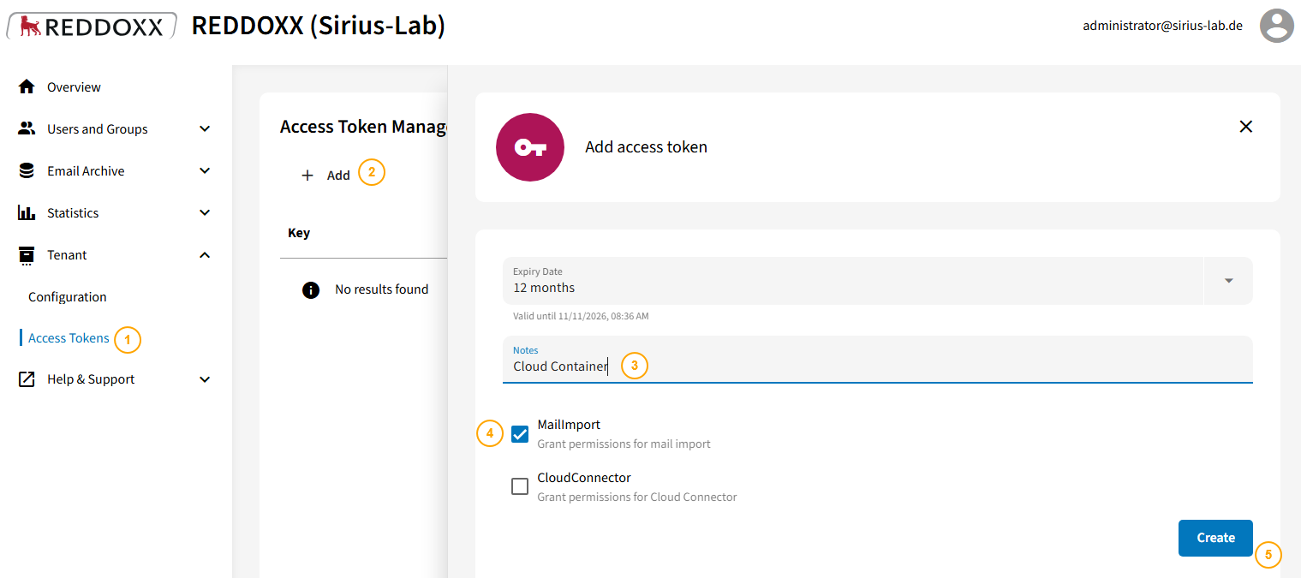This screenshot has height=578, width=1301.
Task: Click the Valid until 11/11/2026 hint text
Action: coord(581,316)
